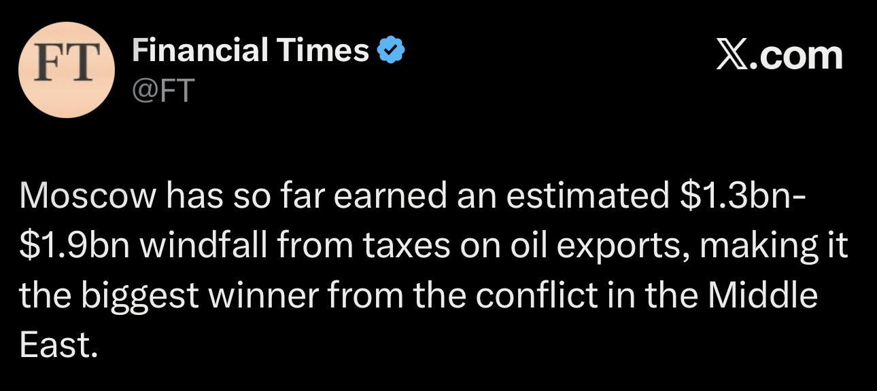This screenshot has width=877, height=391.
Task: Click the FT profile avatar
Action: (x=66, y=70)
